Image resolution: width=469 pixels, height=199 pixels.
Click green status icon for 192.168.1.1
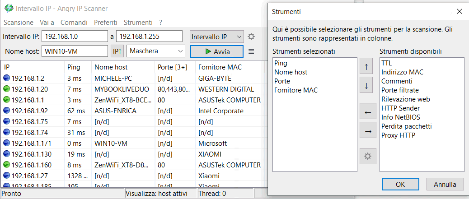(7, 100)
